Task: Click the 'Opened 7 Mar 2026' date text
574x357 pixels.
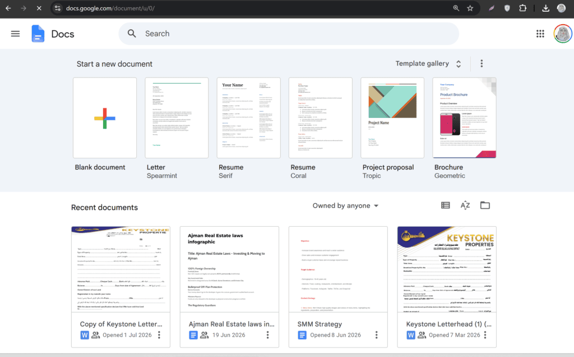Action: [x=454, y=335]
